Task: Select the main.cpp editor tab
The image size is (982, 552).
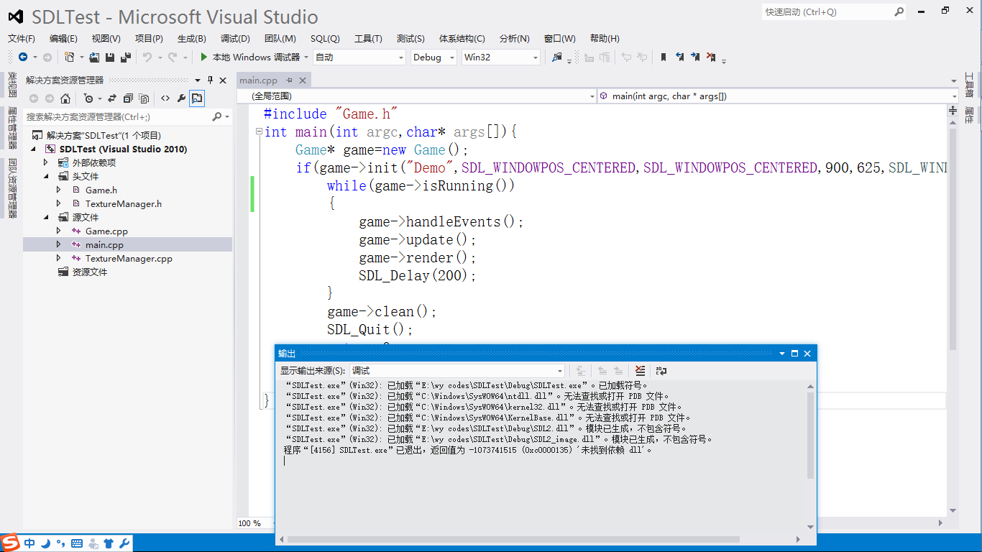Action: click(259, 80)
